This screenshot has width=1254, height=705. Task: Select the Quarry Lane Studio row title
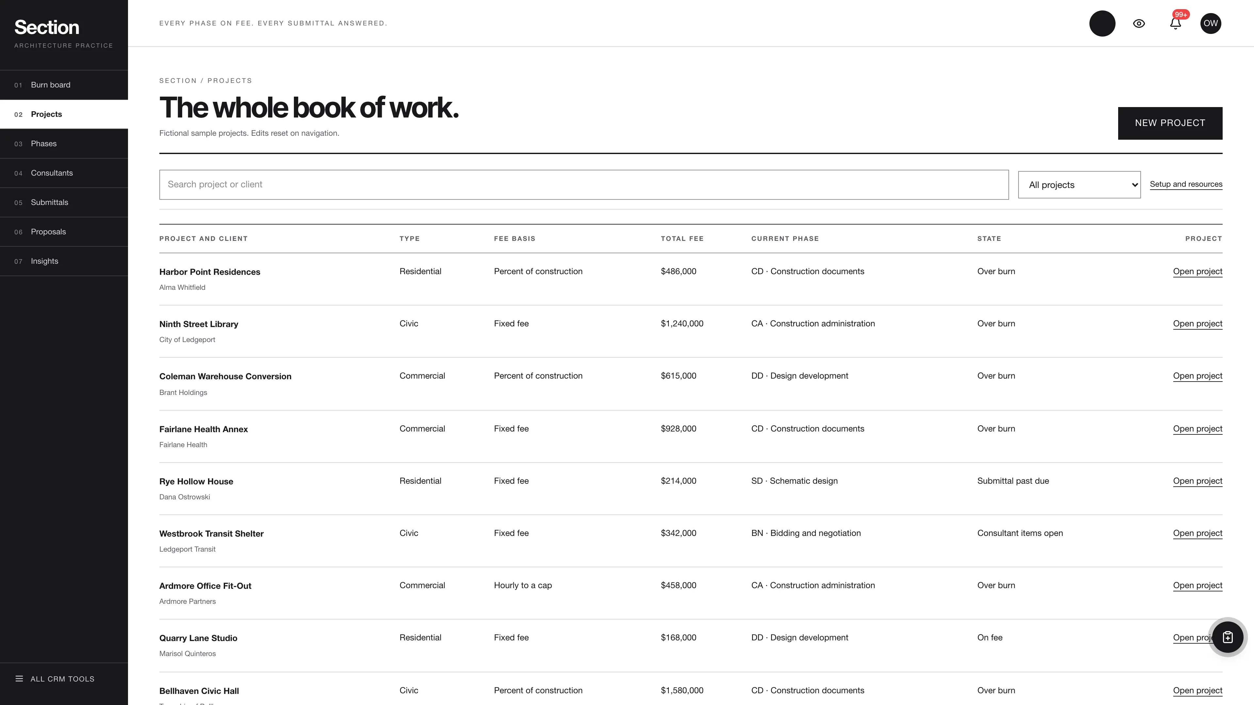(x=198, y=638)
